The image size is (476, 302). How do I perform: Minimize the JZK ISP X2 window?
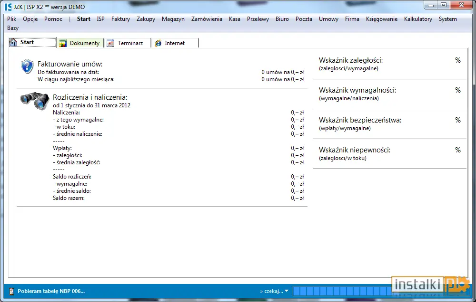(430, 5)
